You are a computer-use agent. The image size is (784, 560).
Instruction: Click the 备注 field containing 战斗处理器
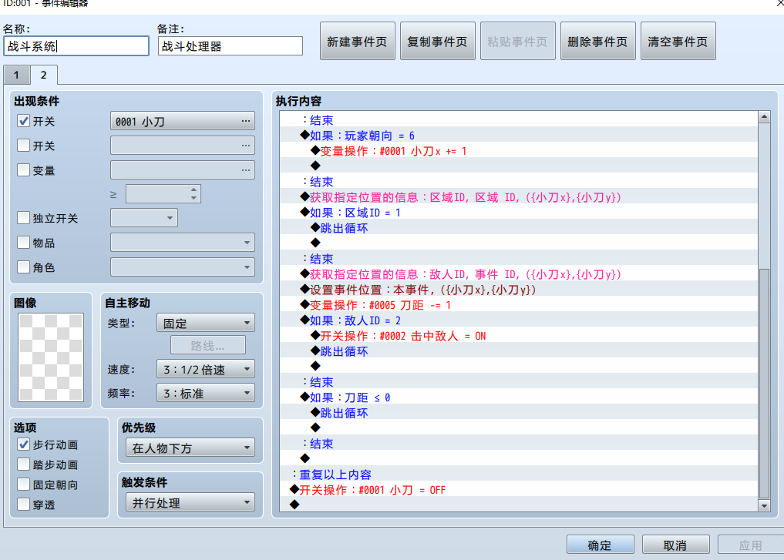point(230,46)
